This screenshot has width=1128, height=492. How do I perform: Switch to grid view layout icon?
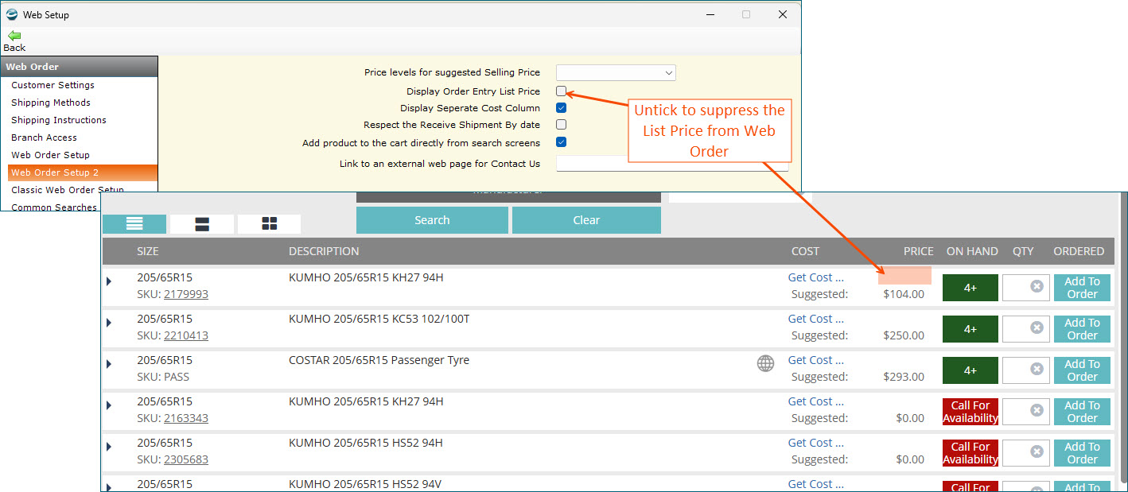coord(270,224)
